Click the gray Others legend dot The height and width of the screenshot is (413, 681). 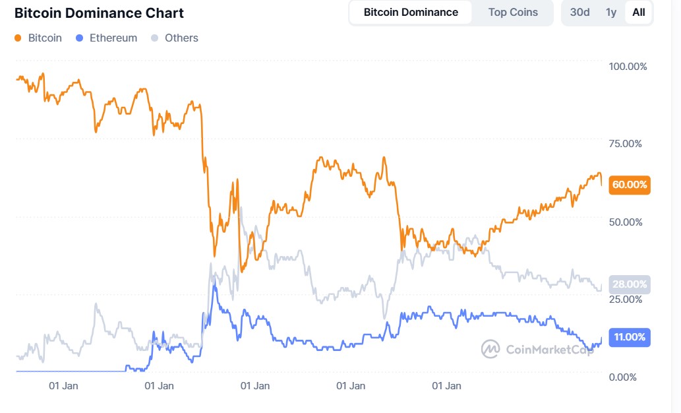pos(154,38)
